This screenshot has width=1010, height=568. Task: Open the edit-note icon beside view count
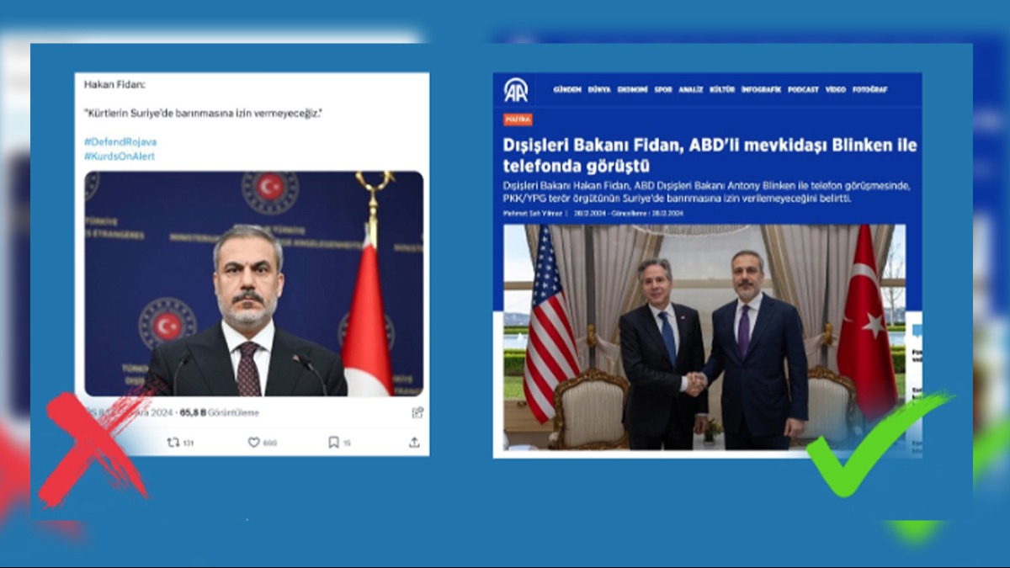point(417,412)
